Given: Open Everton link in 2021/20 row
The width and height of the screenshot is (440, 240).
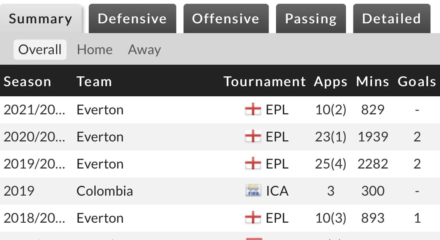Looking at the screenshot, I should (x=100, y=110).
